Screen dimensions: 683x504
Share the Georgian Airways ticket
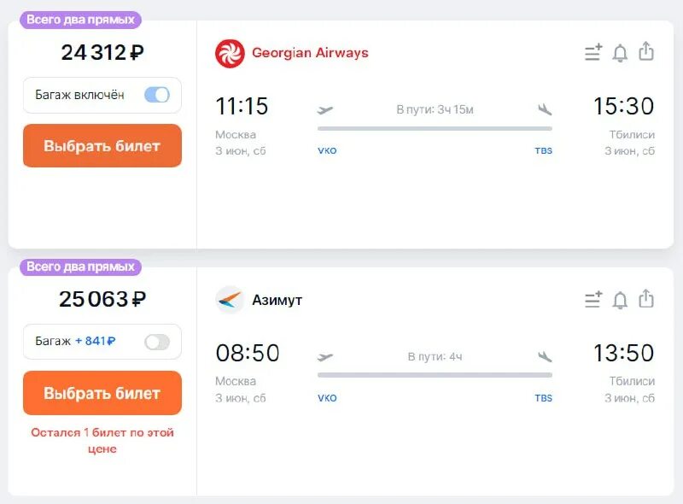[x=646, y=52]
